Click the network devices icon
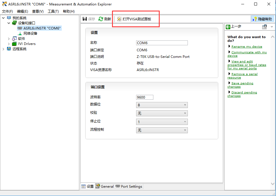276x196 pixels. pyautogui.click(x=20, y=33)
